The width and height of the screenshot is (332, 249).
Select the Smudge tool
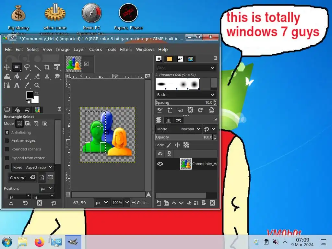click(x=57, y=77)
